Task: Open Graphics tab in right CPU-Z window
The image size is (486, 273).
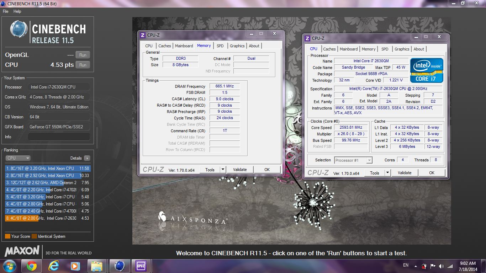Action: 402,49
